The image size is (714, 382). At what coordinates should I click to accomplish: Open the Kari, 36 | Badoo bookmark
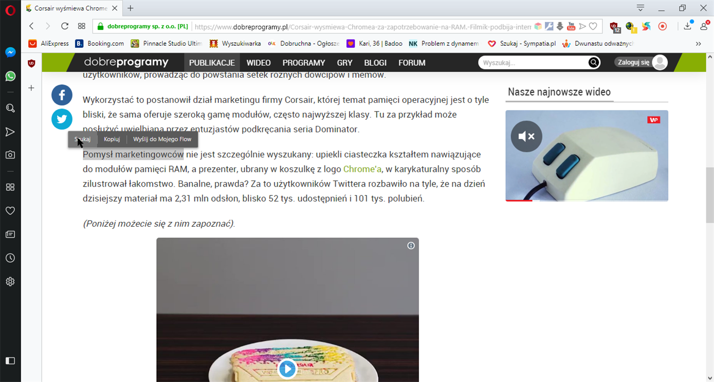[375, 44]
